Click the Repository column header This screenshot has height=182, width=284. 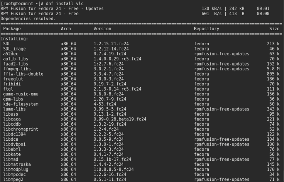coord(207,29)
